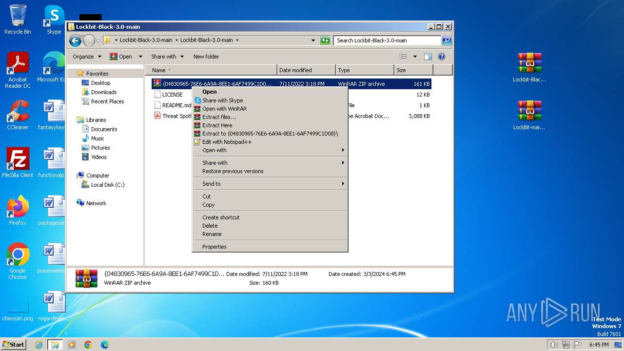Screen dimensions: 624x351
Task: Select Desktop under Favorites
Action: 101,83
